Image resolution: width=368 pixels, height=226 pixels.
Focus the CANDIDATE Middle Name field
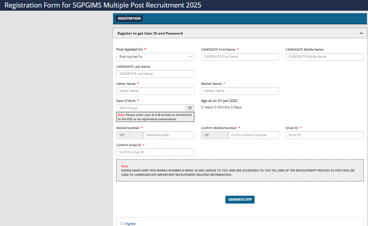tap(324, 57)
